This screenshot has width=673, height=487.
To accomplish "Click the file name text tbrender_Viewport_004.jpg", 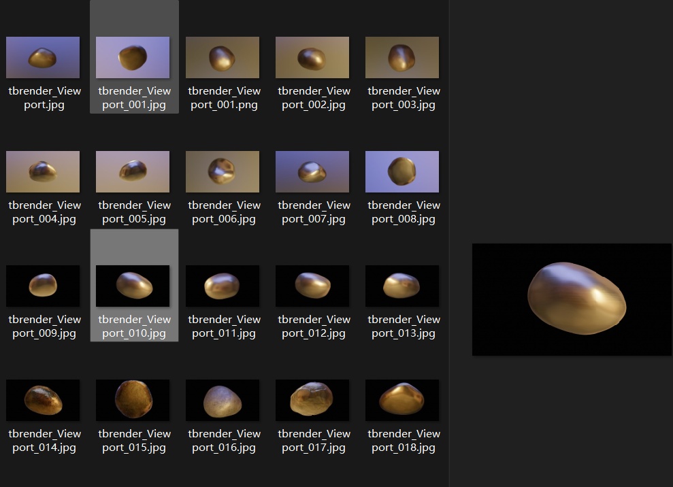I will [x=45, y=212].
